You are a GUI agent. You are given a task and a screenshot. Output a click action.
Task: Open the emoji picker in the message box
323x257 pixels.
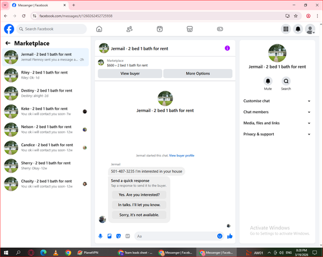pyautogui.click(x=220, y=236)
